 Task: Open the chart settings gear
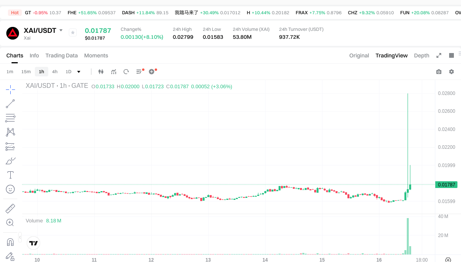[x=451, y=72]
